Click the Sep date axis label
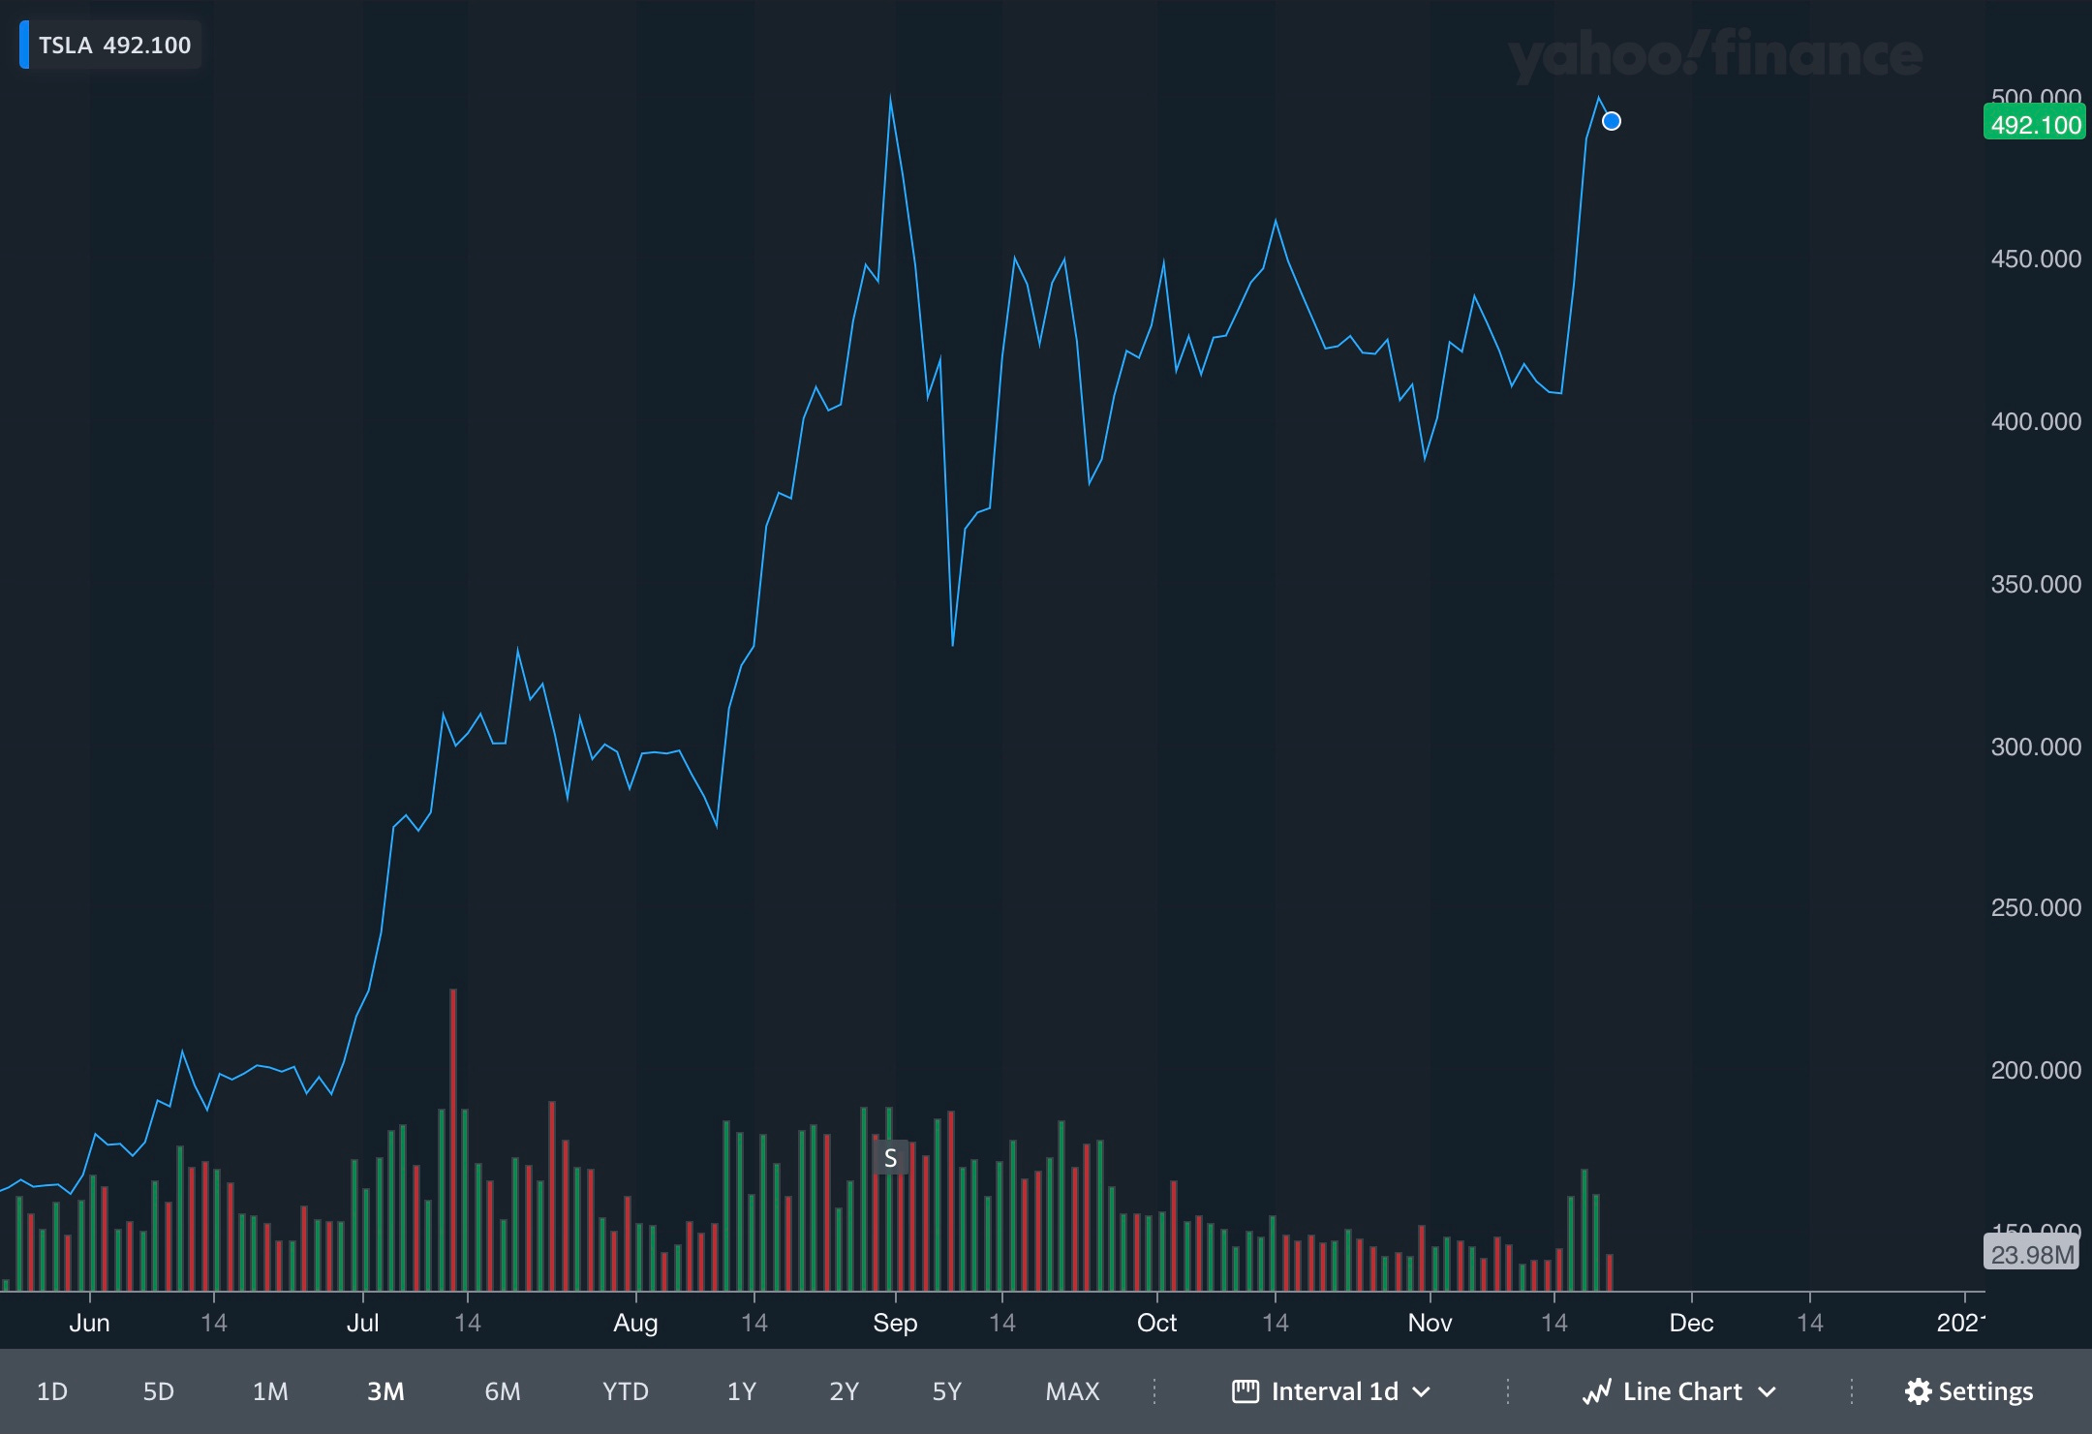The image size is (2092, 1434). coord(895,1323)
